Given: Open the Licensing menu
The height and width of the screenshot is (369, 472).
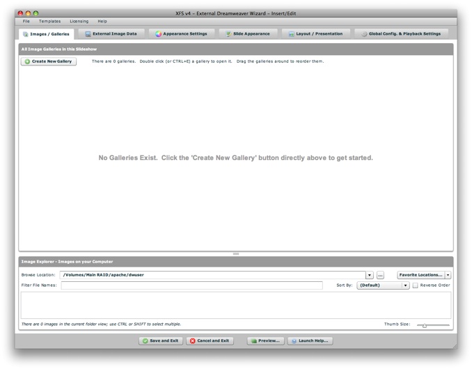Looking at the screenshot, I should (79, 22).
